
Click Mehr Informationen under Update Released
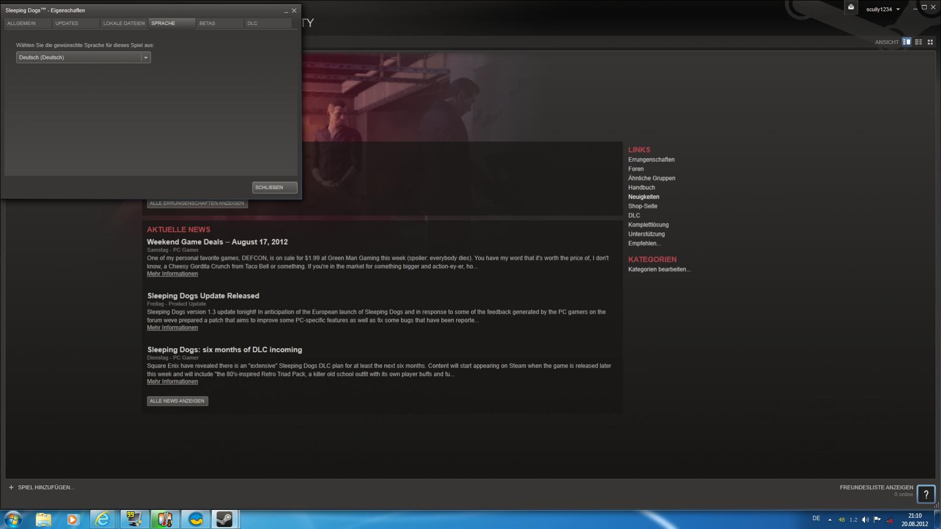[172, 328]
